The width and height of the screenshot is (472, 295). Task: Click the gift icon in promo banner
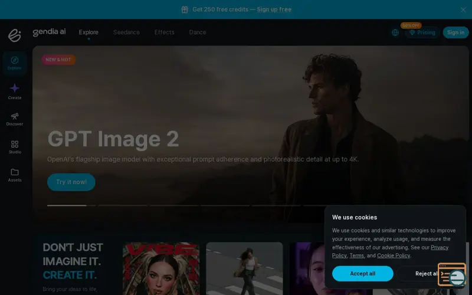click(185, 9)
